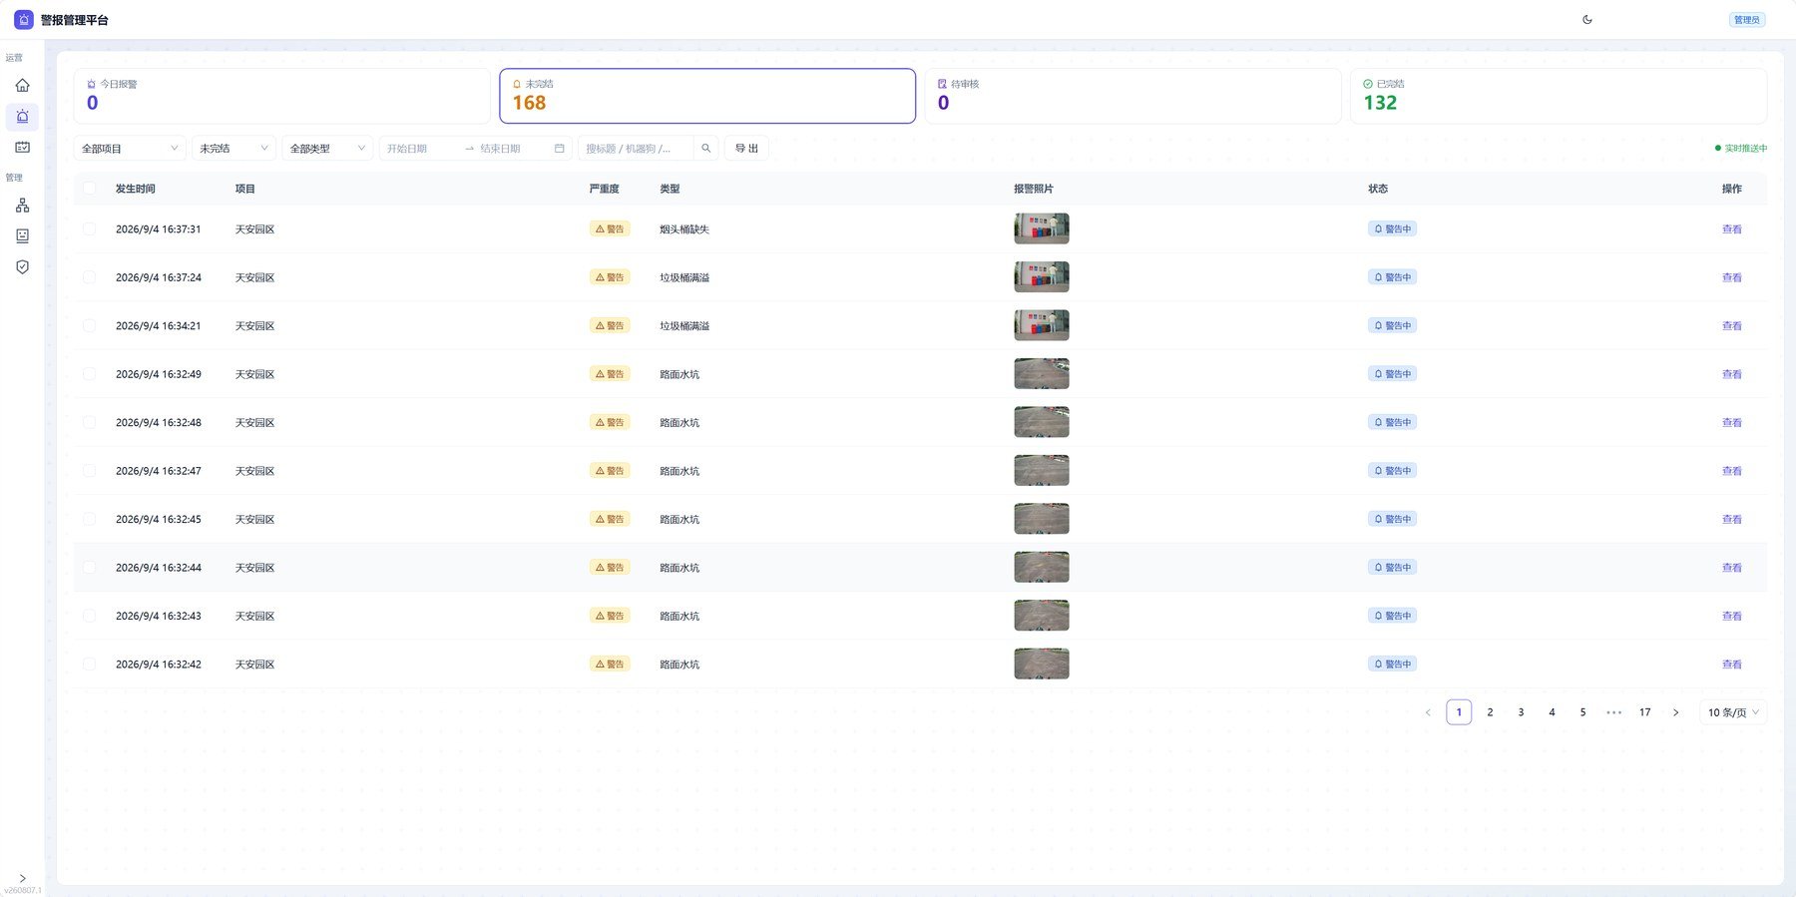
Task: Open the shield check sidebar icon
Action: click(22, 266)
